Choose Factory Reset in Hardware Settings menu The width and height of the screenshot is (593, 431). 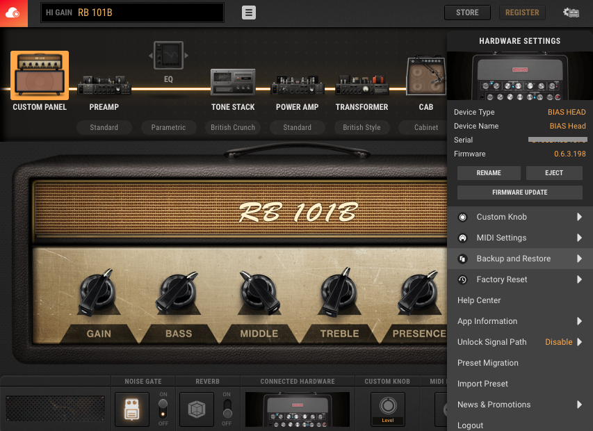(519, 279)
